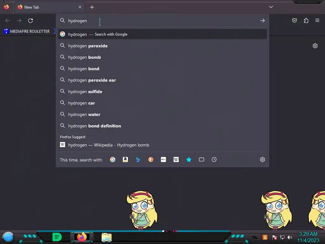325x244 pixels.
Task: Close the New Tab tab
Action: pos(80,7)
